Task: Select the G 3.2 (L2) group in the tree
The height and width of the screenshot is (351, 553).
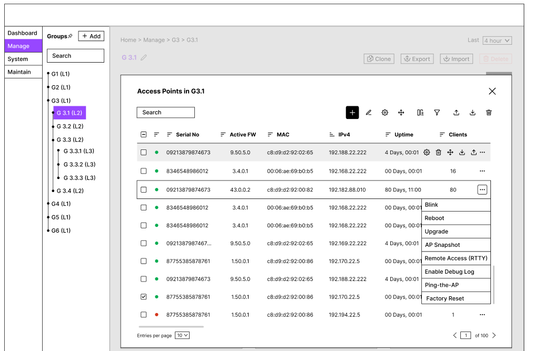Action: tap(70, 126)
